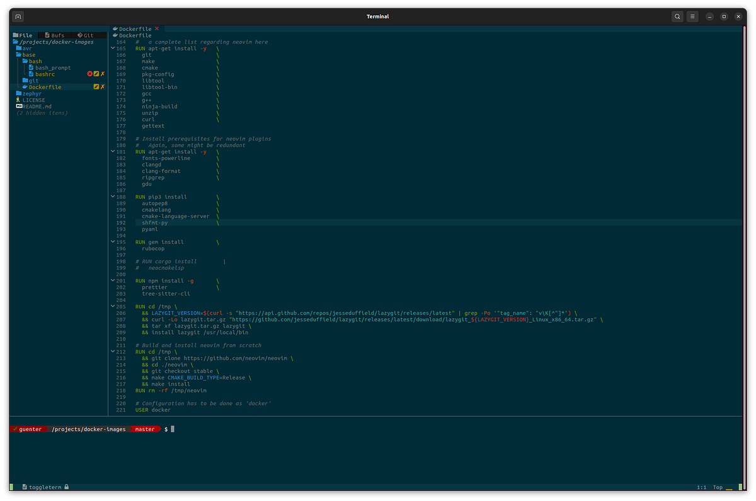The height and width of the screenshot is (501, 756).
Task: Click the open folder icon beside base
Action: click(20, 54)
